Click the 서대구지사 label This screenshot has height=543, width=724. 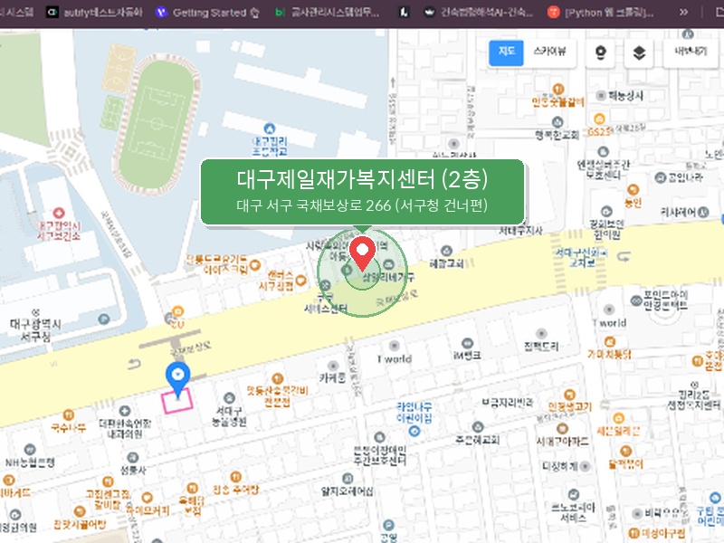(x=520, y=230)
